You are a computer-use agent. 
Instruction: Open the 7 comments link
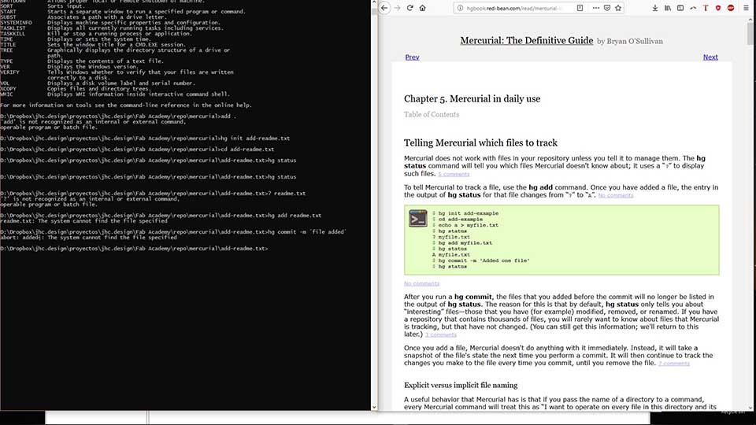(674, 364)
